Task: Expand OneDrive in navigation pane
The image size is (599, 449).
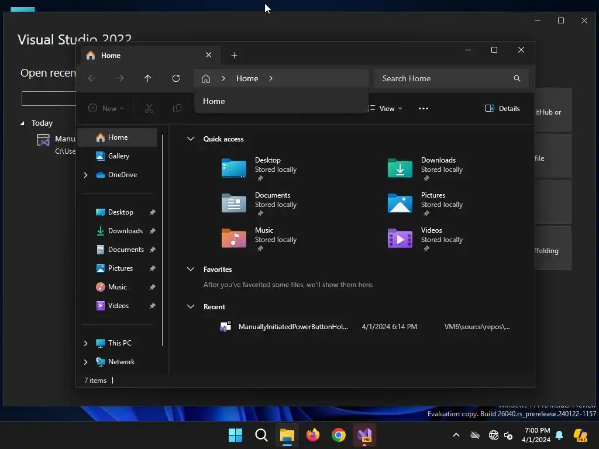Action: coord(85,175)
